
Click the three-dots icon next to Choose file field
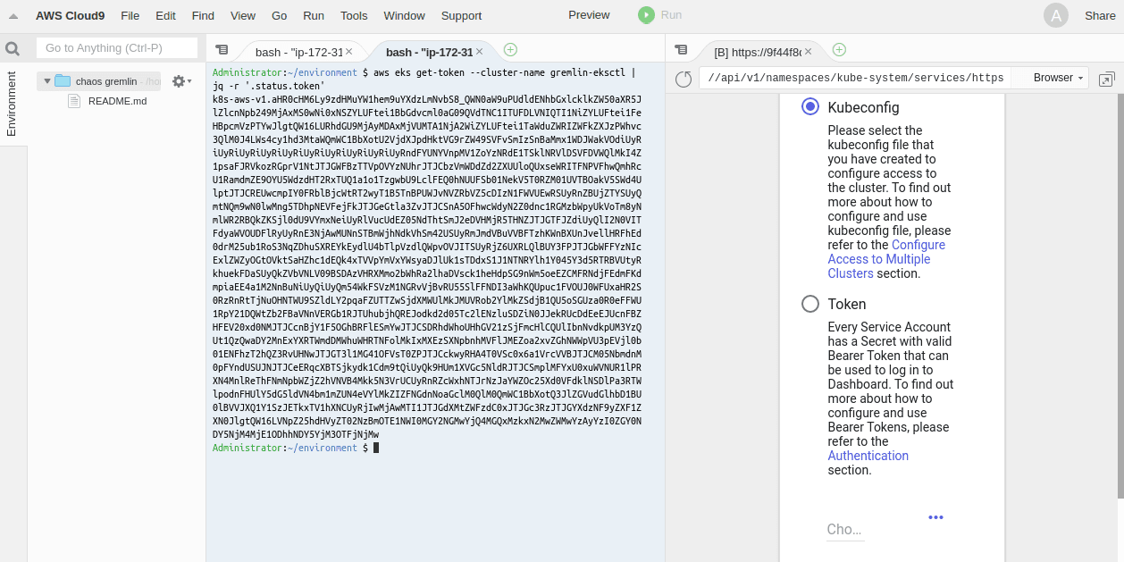935,517
